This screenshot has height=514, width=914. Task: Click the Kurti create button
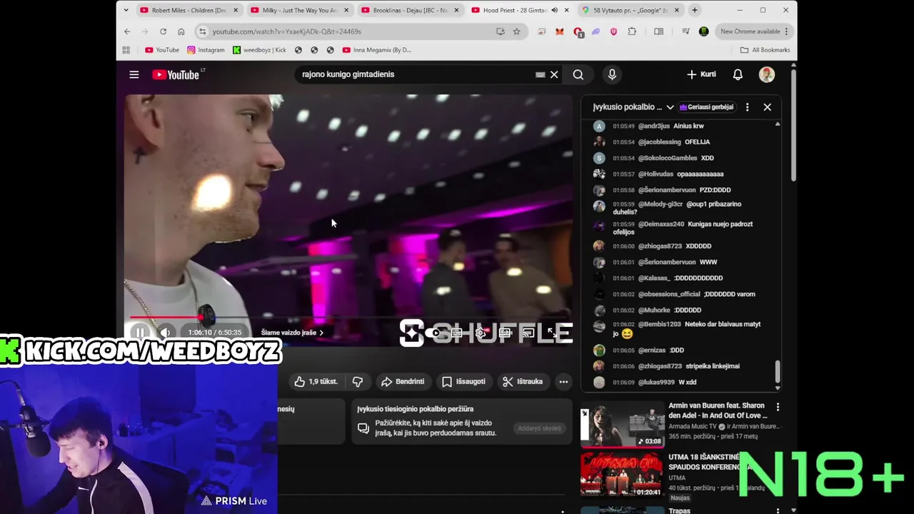tap(701, 74)
